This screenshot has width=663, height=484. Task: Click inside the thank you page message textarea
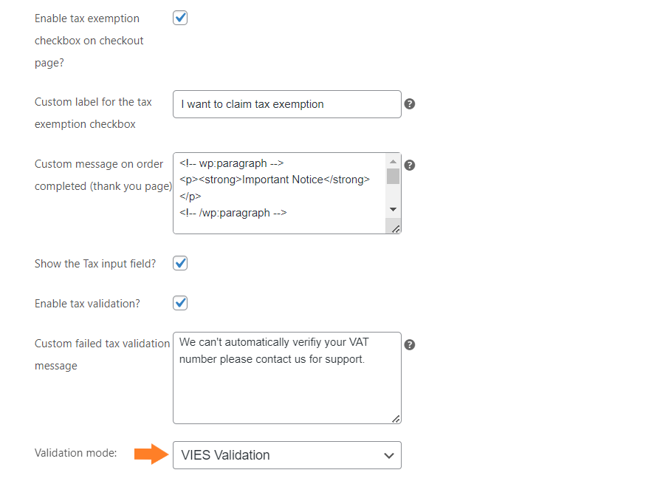click(x=280, y=193)
